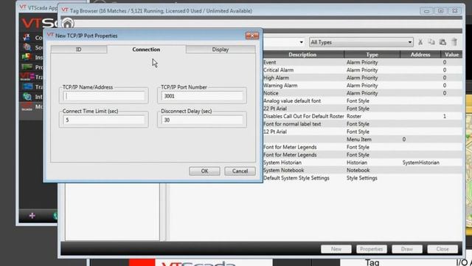Click the Close button in Tag Browser

coord(442,249)
